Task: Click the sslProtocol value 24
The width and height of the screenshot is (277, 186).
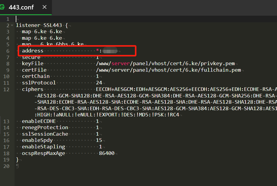Action: click(x=99, y=83)
